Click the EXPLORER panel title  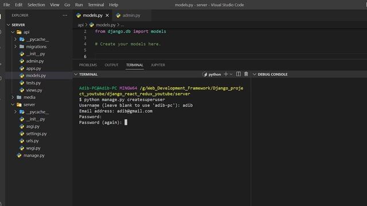[20, 15]
